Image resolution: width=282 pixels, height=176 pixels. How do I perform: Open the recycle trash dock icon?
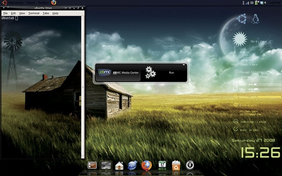(176, 165)
